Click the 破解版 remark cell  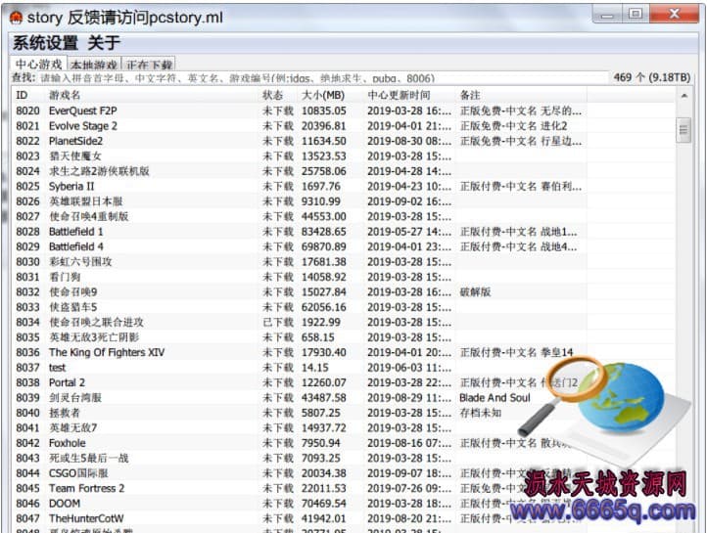coord(475,291)
